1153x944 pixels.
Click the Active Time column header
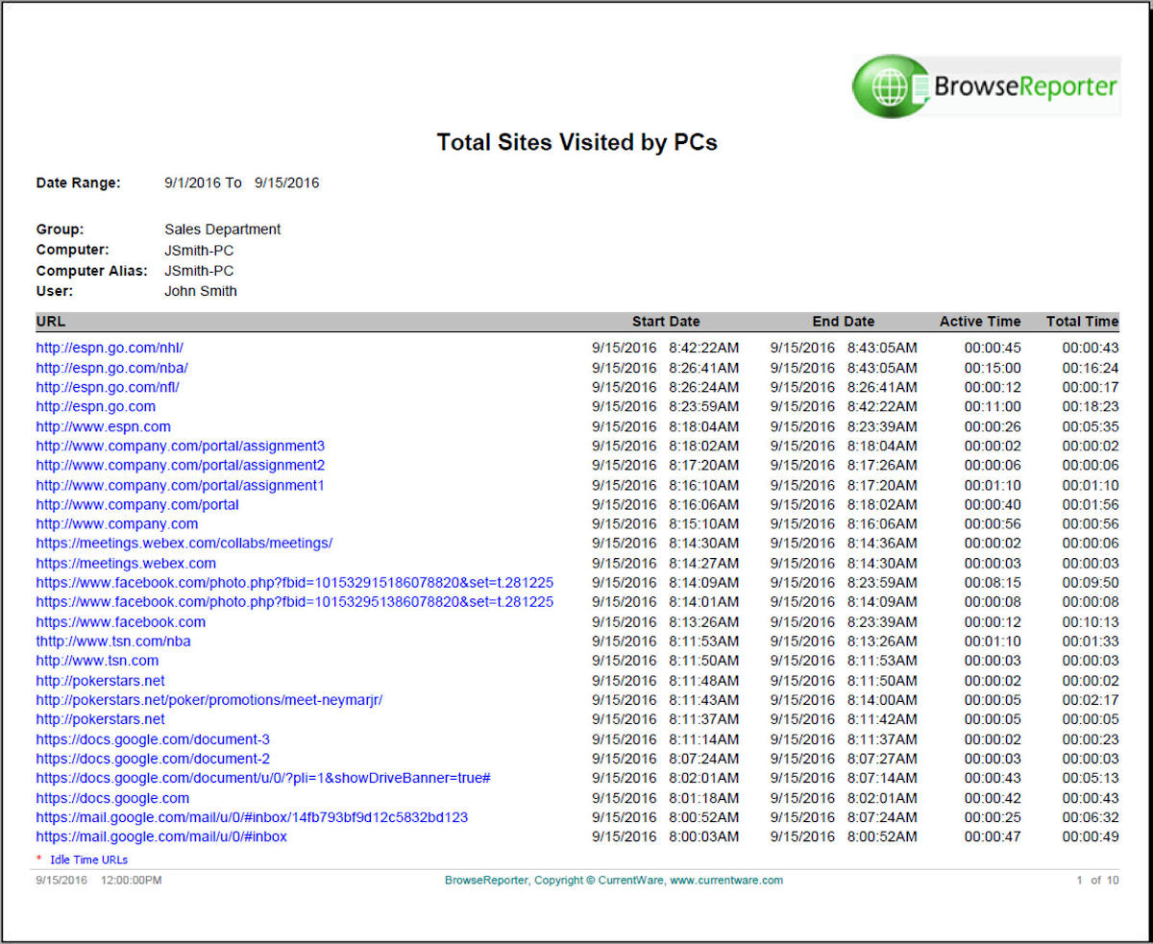(x=980, y=321)
